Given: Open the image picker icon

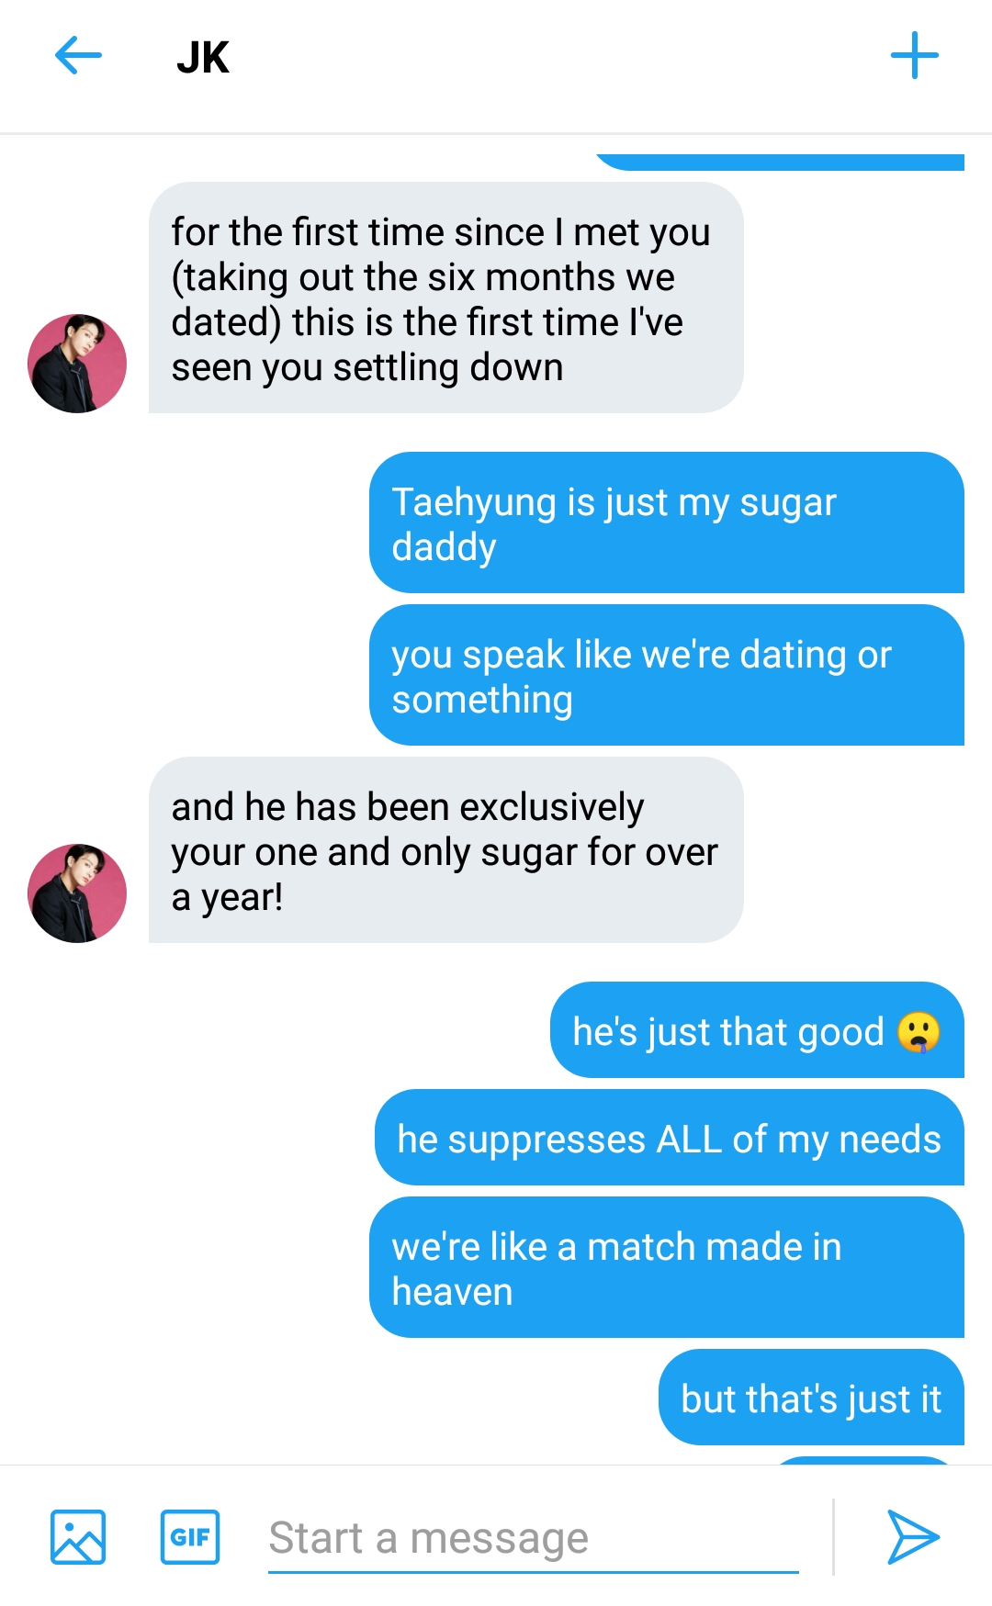Looking at the screenshot, I should pos(78,1536).
